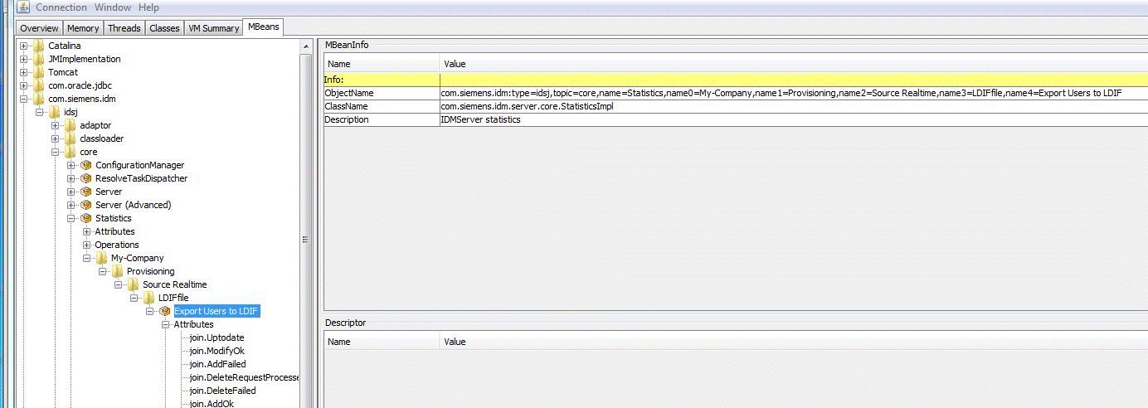This screenshot has width=1148, height=408.
Task: Select the join.AddFailed attribute
Action: [x=217, y=364]
